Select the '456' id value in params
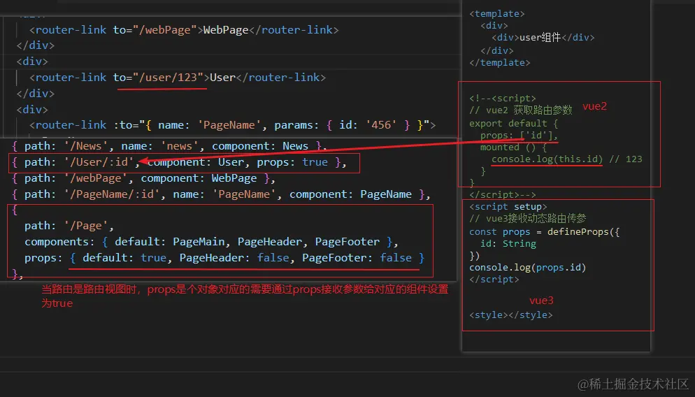Image resolution: width=695 pixels, height=397 pixels. pos(381,125)
